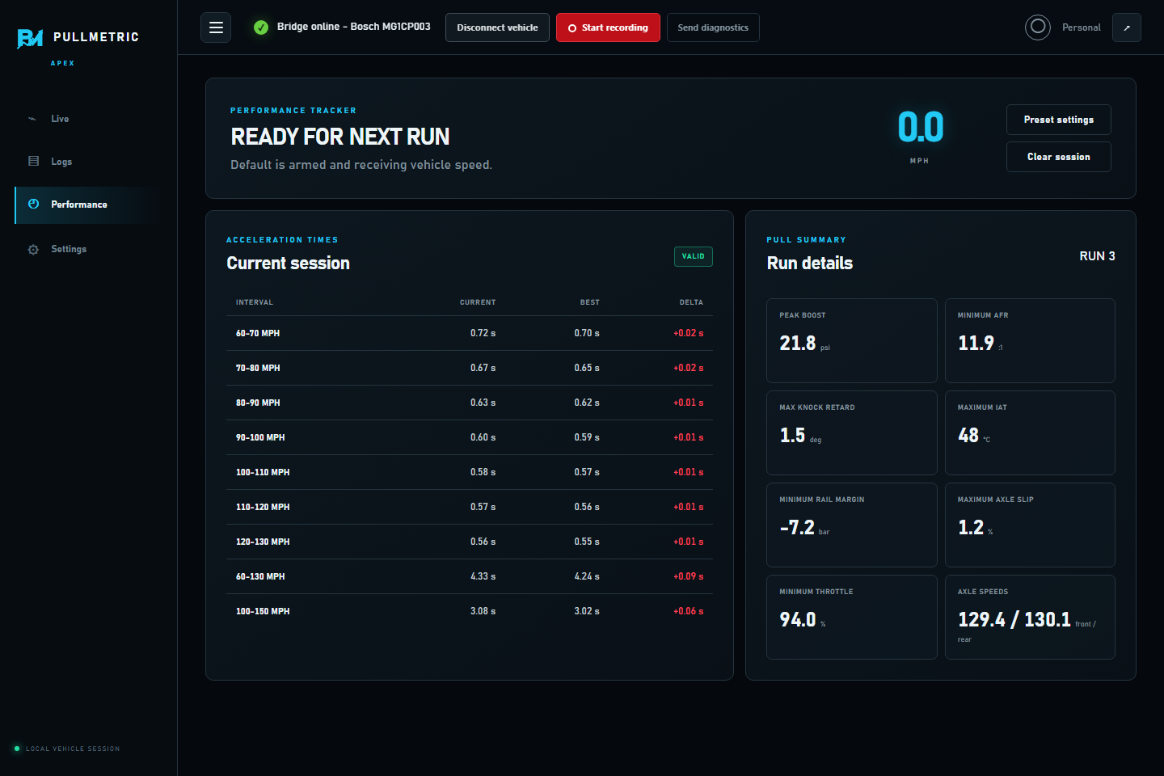The height and width of the screenshot is (776, 1164).
Task: Select the 100-110 MPH interval row
Action: pyautogui.click(x=470, y=472)
